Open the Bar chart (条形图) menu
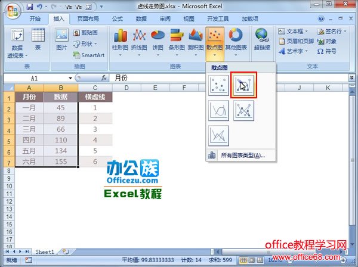The image size is (358, 267). tap(177, 43)
